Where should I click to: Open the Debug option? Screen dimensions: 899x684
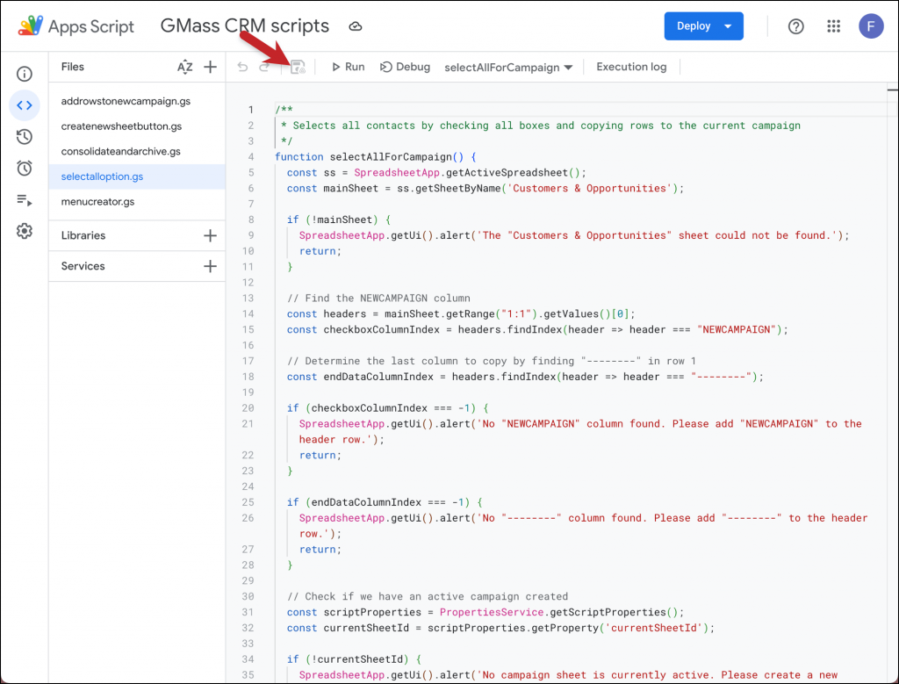click(405, 66)
